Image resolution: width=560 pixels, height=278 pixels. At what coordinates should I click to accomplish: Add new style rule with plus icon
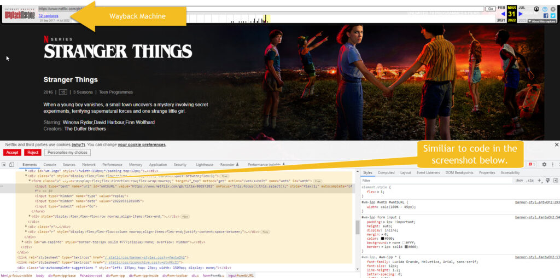540,181
